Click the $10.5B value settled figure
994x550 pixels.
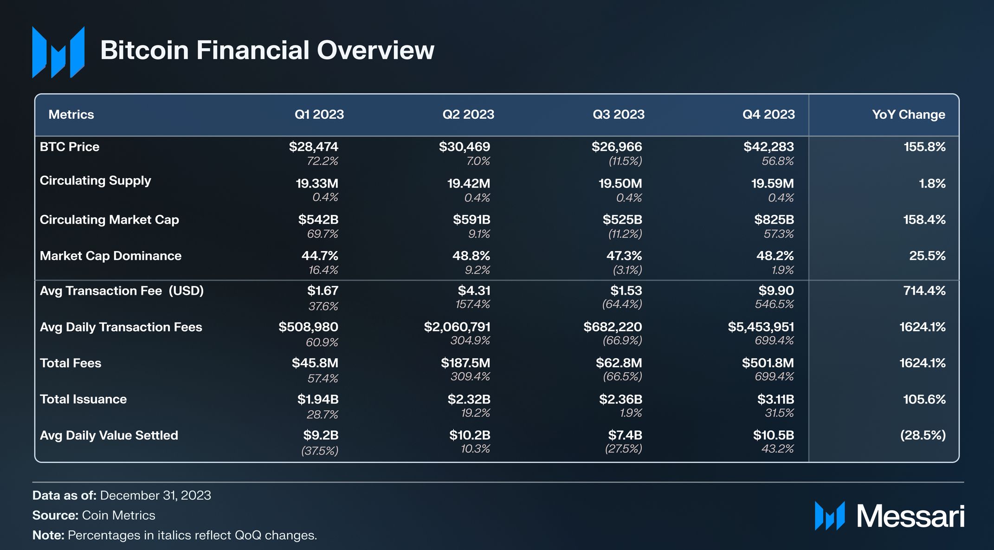(774, 435)
